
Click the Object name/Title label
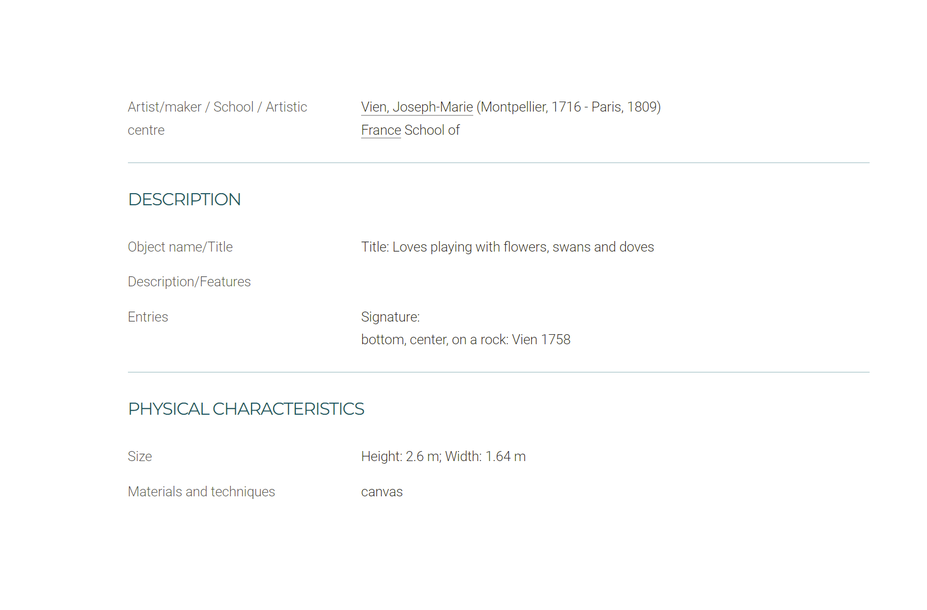click(180, 247)
